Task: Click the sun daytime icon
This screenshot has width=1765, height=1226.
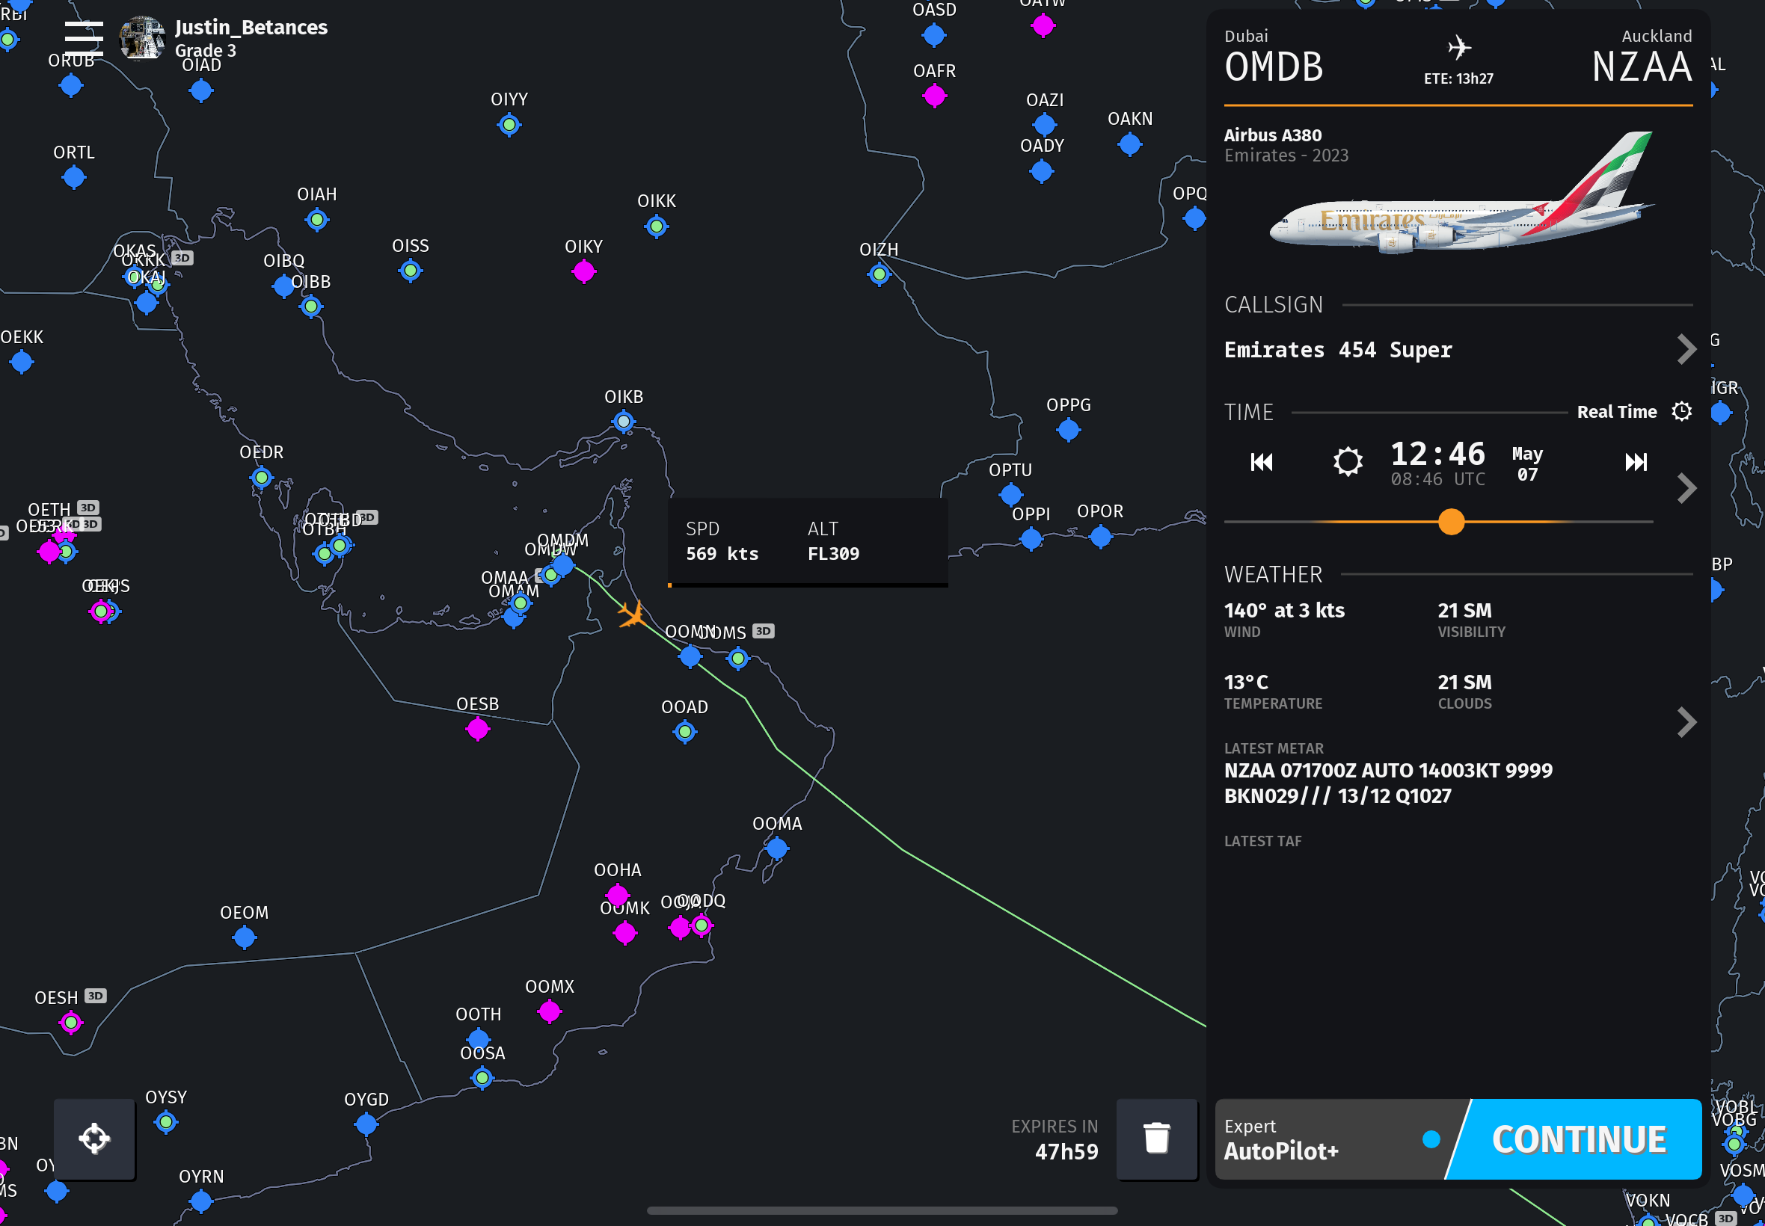Action: pos(1347,463)
